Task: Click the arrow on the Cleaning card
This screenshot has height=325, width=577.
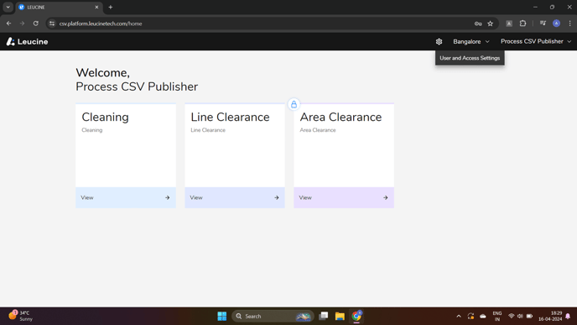Action: 168,198
